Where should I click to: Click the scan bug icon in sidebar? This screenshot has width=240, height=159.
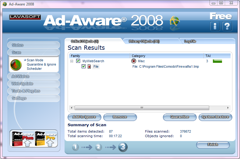tap(16, 65)
